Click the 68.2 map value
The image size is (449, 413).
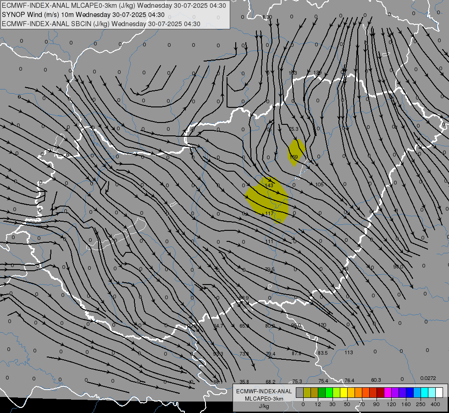(x=271, y=382)
